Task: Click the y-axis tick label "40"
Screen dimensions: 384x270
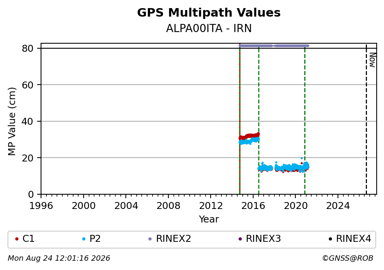Action: pos(27,121)
